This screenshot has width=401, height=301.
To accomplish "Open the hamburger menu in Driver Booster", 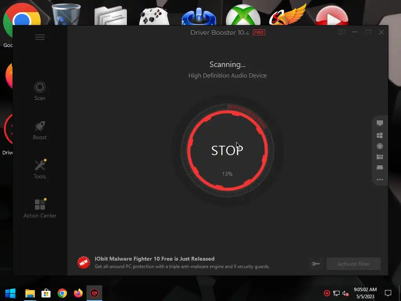I will click(x=40, y=37).
